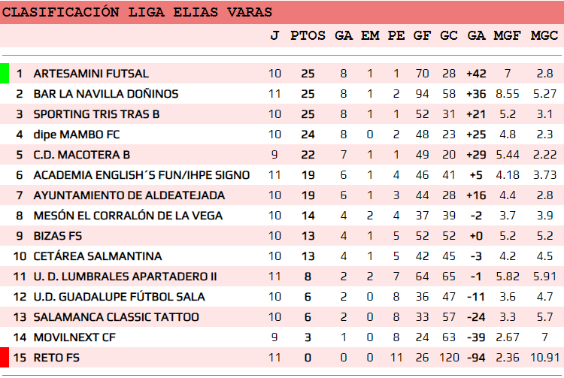Click the green first-place position marker

click(x=5, y=74)
